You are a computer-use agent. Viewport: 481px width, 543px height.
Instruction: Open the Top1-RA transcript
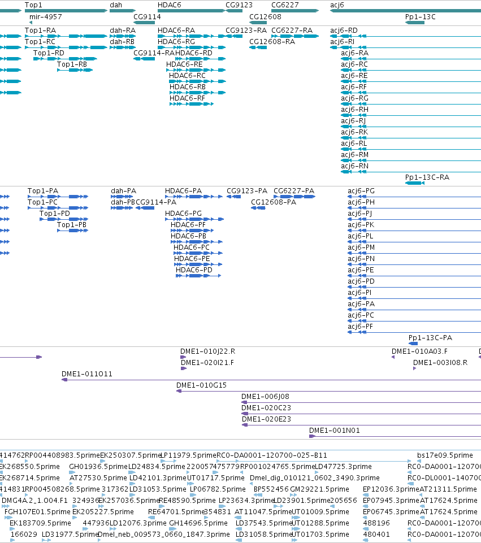point(66,36)
